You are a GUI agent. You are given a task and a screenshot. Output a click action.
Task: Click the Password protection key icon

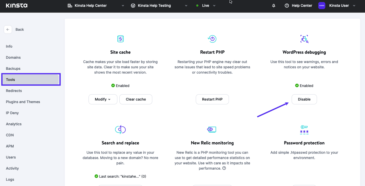(x=304, y=129)
